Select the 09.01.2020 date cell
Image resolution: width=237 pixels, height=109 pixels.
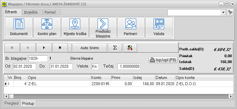point(165,84)
